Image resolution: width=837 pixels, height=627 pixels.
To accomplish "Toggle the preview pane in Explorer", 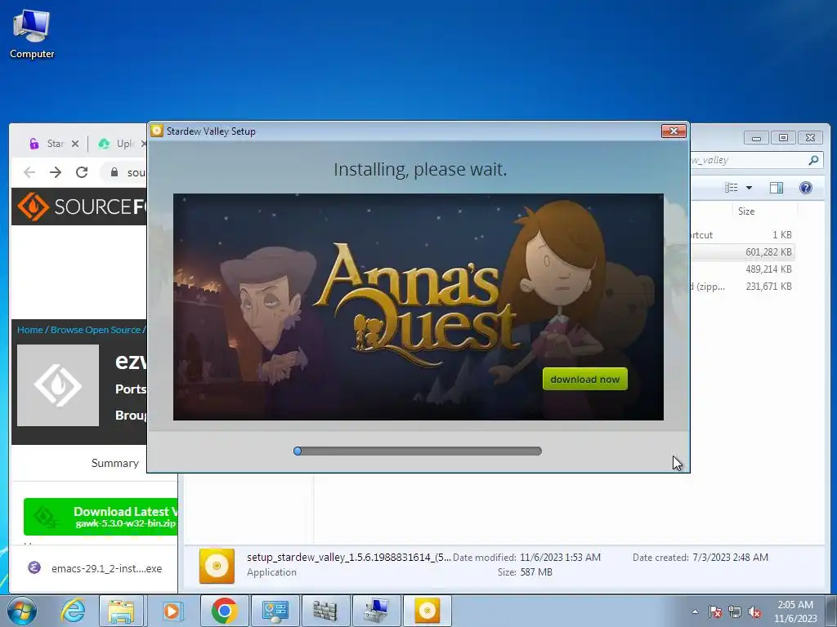I will click(777, 188).
